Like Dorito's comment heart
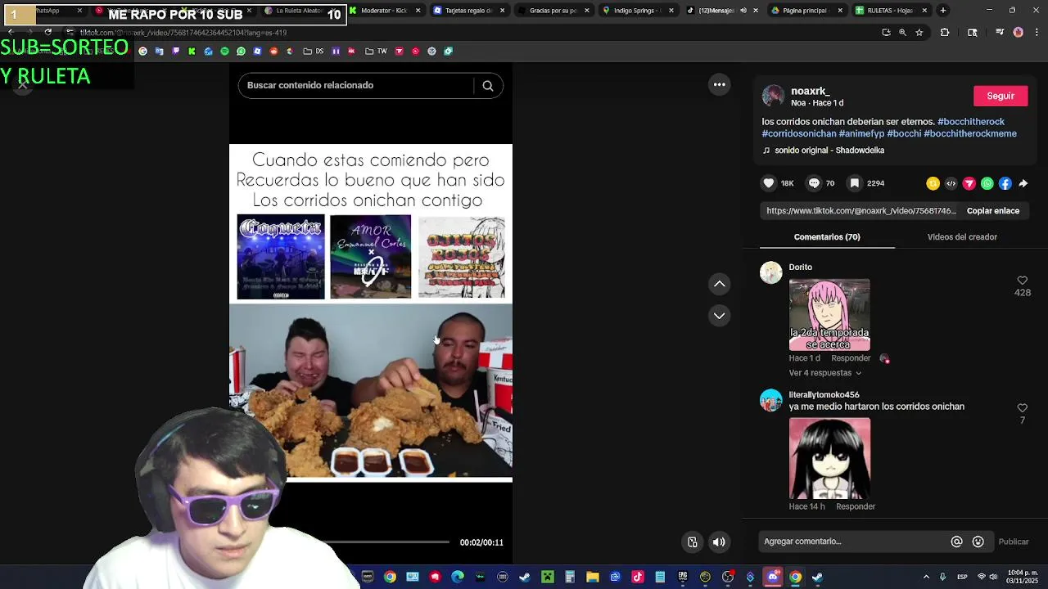The height and width of the screenshot is (589, 1048). [1022, 281]
